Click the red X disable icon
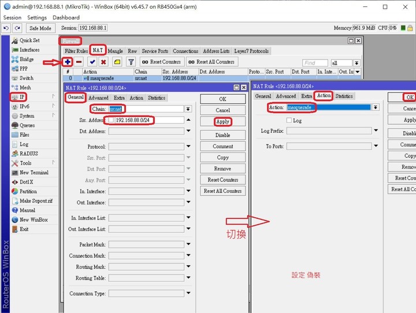Image resolution: width=416 pixels, height=313 pixels. click(103, 62)
